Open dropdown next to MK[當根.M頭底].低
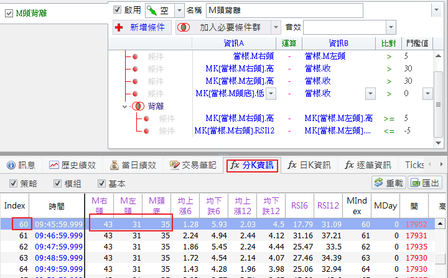Screen dimensions: 448x278 tap(271, 94)
